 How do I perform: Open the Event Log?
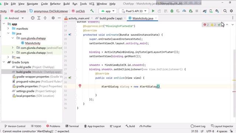(198, 126)
